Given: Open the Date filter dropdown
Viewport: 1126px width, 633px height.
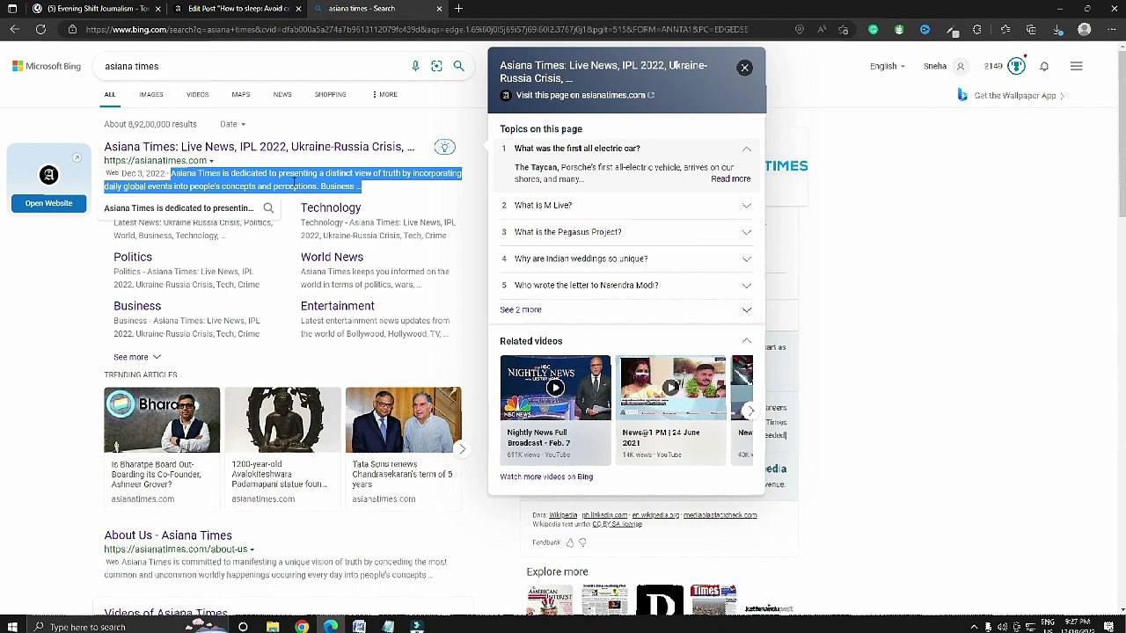Looking at the screenshot, I should pyautogui.click(x=232, y=124).
